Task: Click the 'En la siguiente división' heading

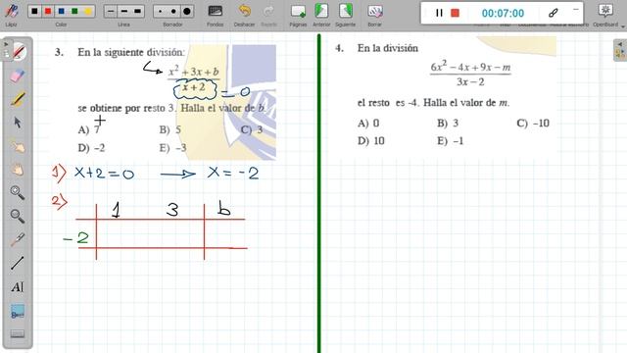Action: point(131,52)
